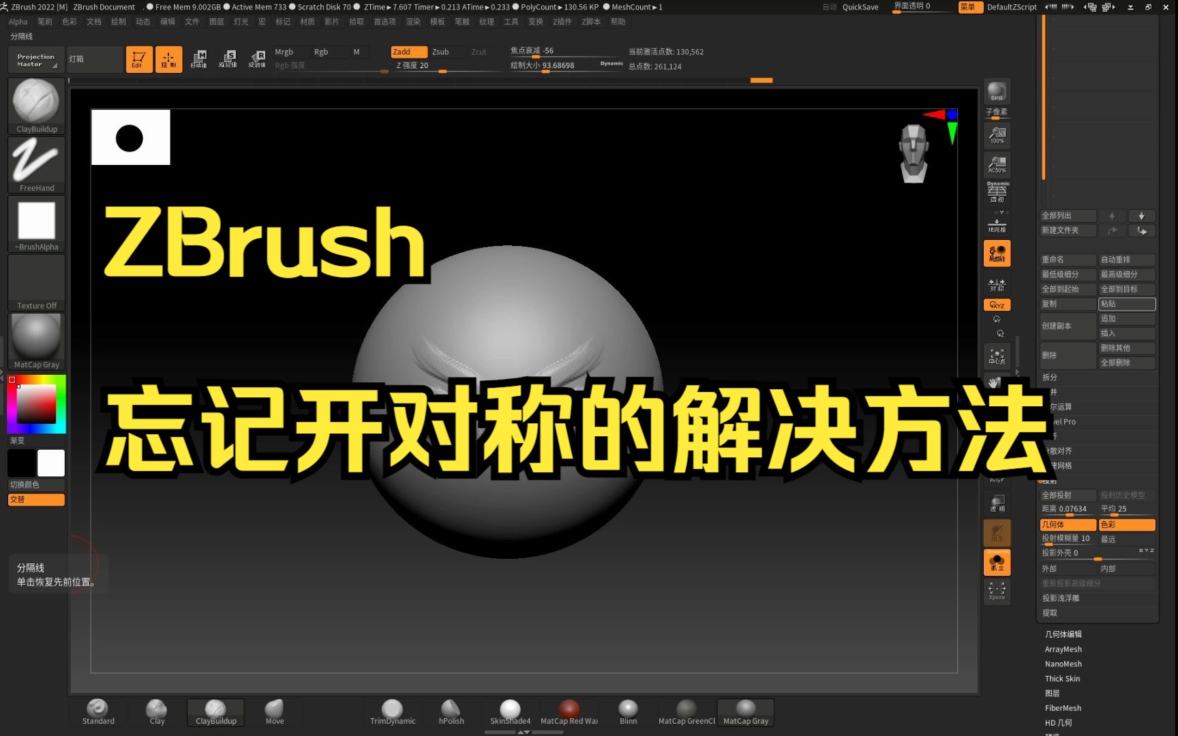The height and width of the screenshot is (736, 1178).
Task: Click the local symmetry icon
Action: click(997, 285)
